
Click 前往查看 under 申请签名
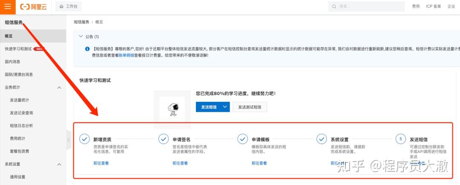tap(180, 163)
